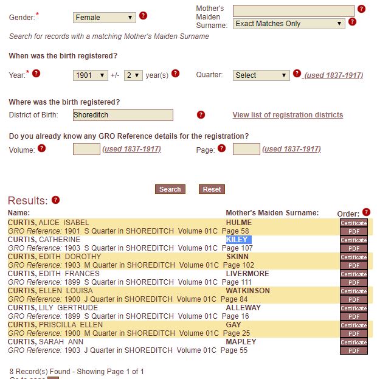Click help icon for District of Birth

tap(201, 115)
